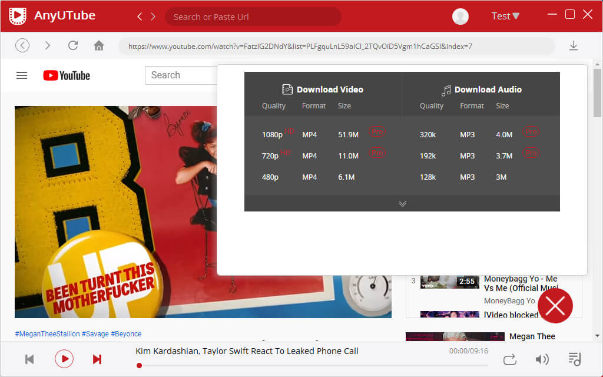Click the #MeganTheeStallion hashtag link
Viewport: 603px width, 377px height.
pos(47,334)
